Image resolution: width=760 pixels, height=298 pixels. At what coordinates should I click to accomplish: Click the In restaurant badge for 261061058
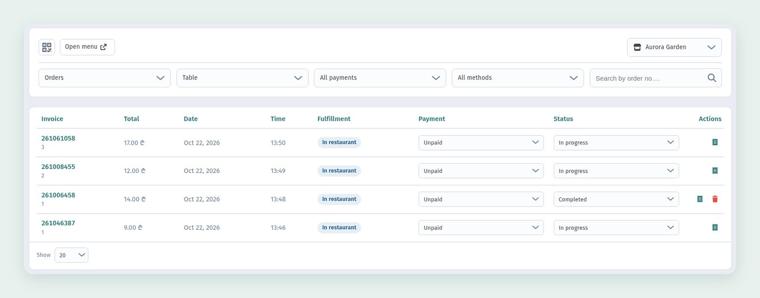point(339,142)
